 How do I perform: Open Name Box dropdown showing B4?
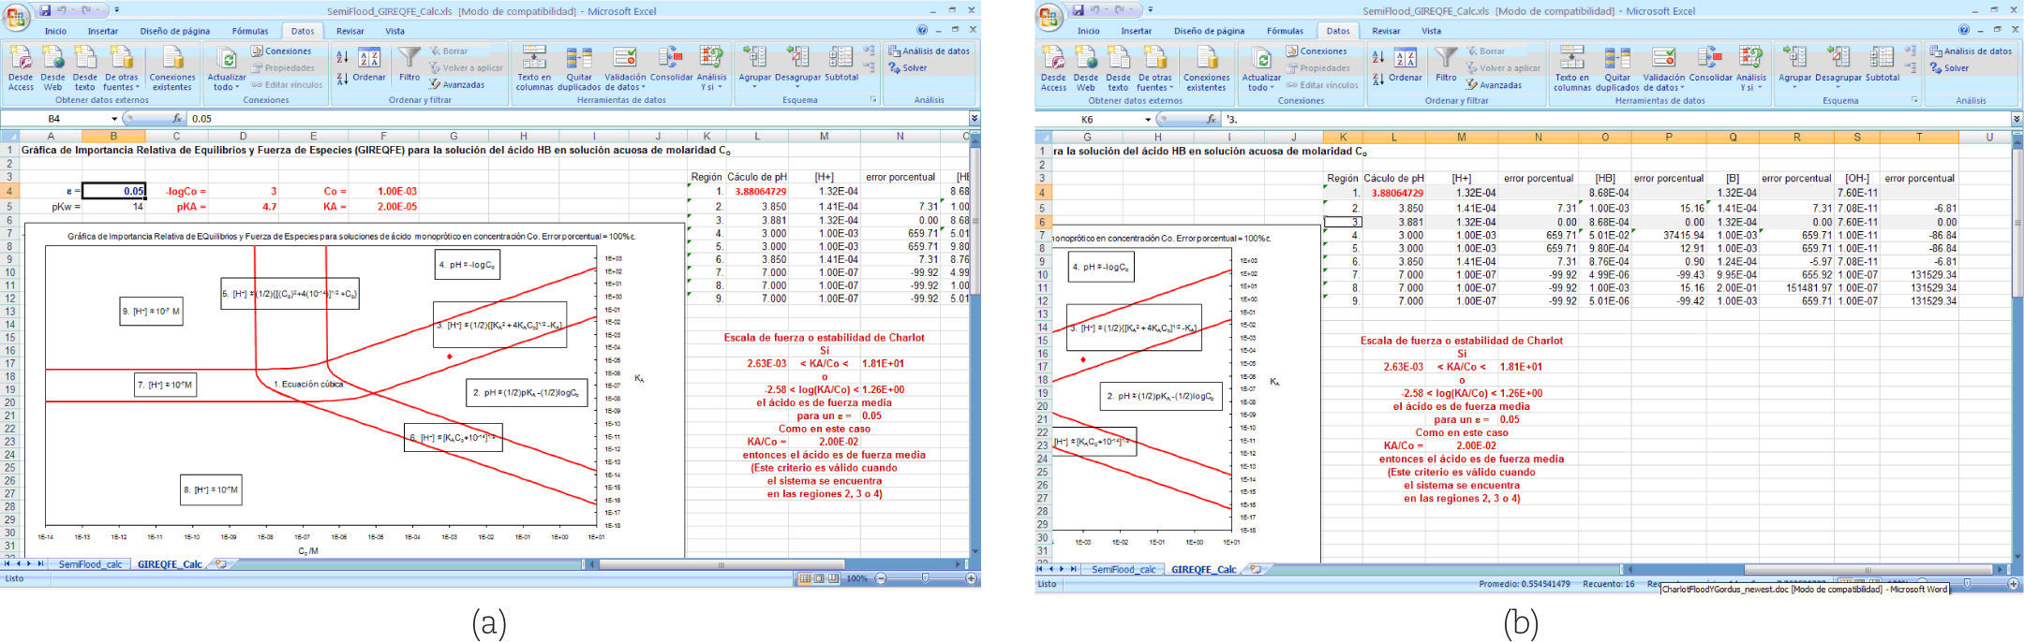(115, 119)
